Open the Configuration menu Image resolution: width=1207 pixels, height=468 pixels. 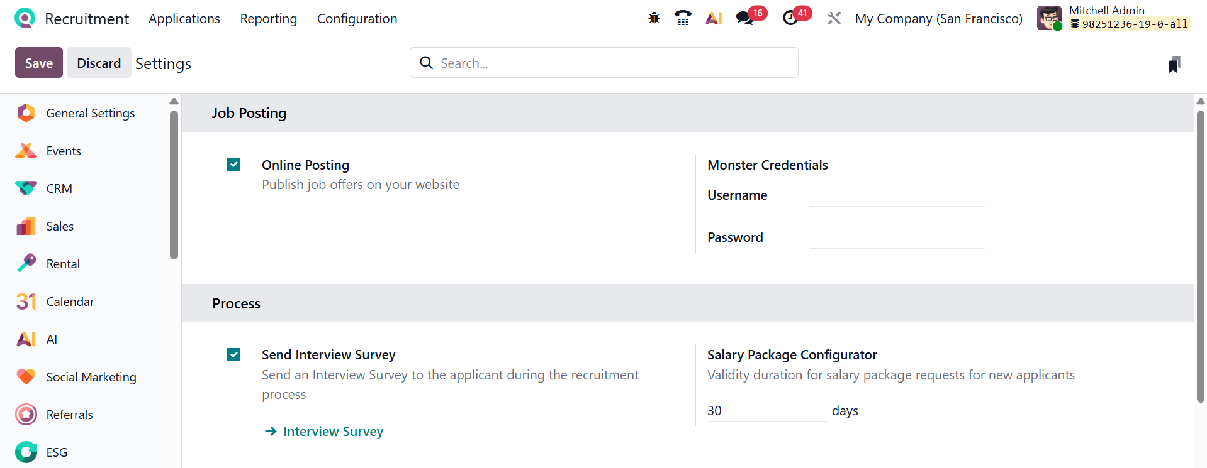pyautogui.click(x=357, y=19)
